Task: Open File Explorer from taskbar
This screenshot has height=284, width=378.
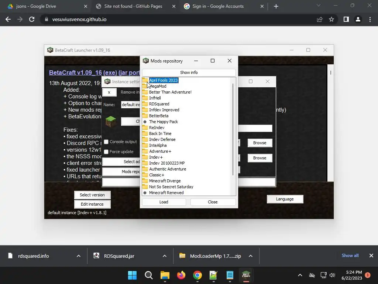Action: tap(165, 275)
